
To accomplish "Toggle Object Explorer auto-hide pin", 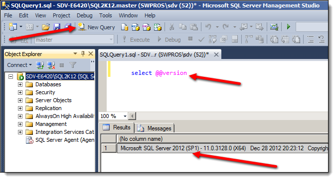I will (x=83, y=54).
